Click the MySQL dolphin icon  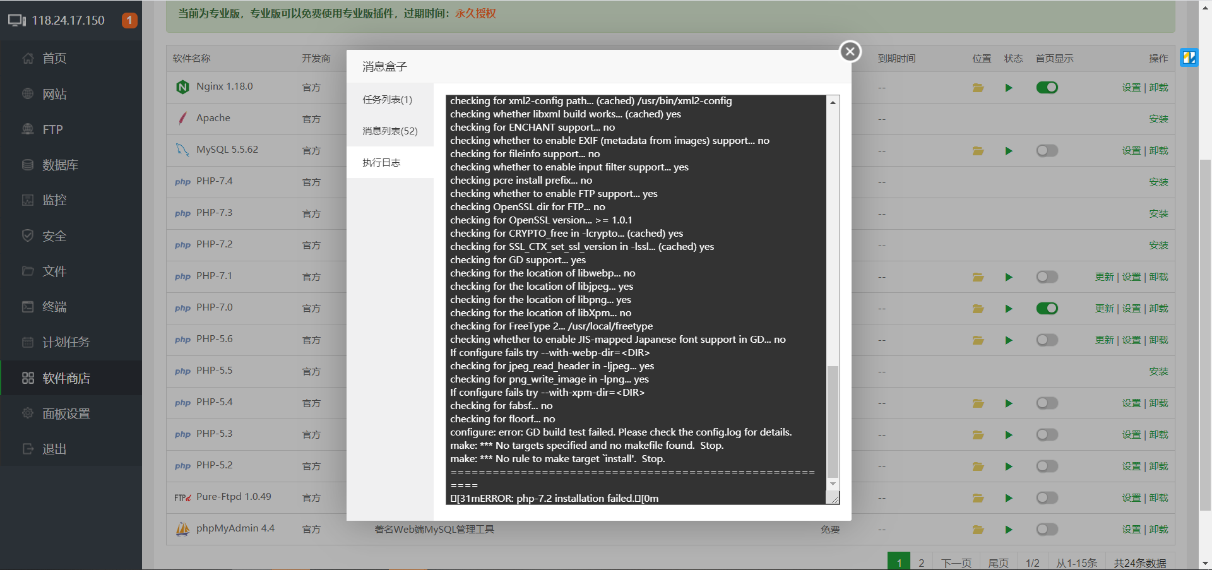tap(182, 150)
